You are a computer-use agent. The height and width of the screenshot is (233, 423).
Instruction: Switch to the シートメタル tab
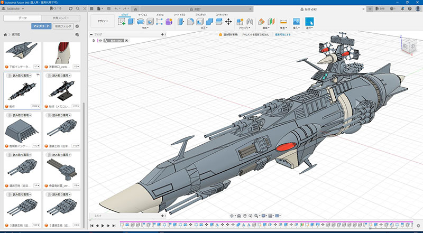pos(179,15)
